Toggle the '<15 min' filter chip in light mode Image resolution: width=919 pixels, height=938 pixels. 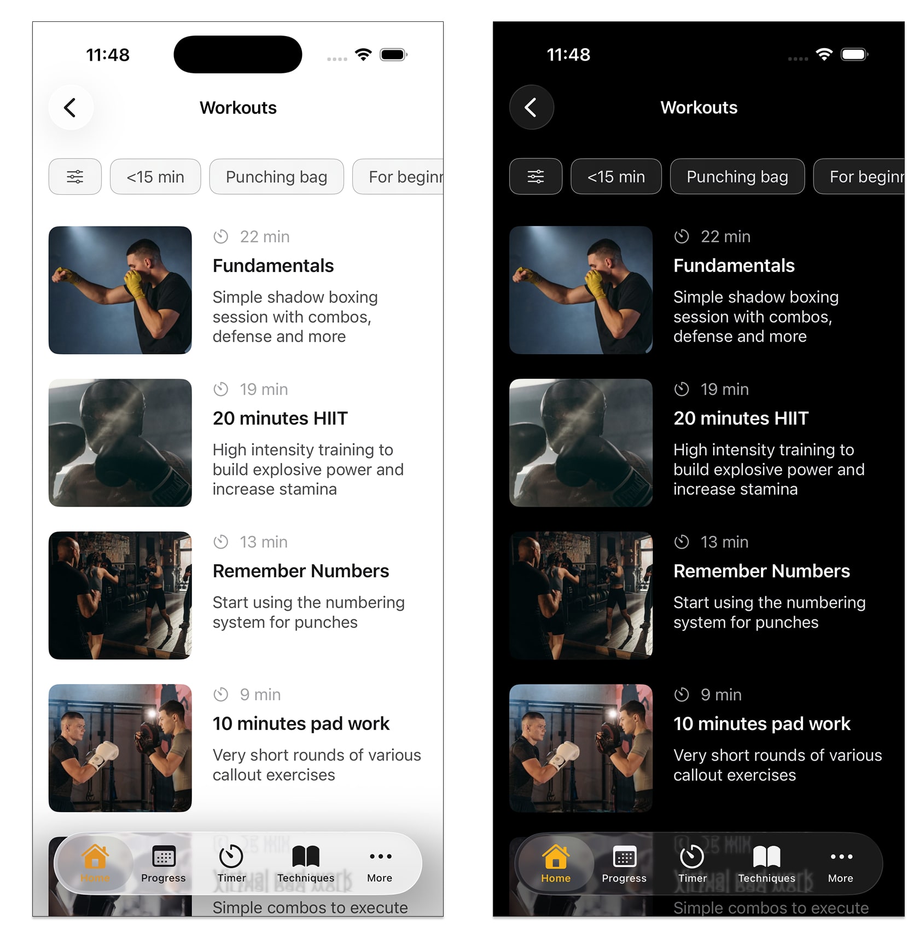tap(155, 177)
